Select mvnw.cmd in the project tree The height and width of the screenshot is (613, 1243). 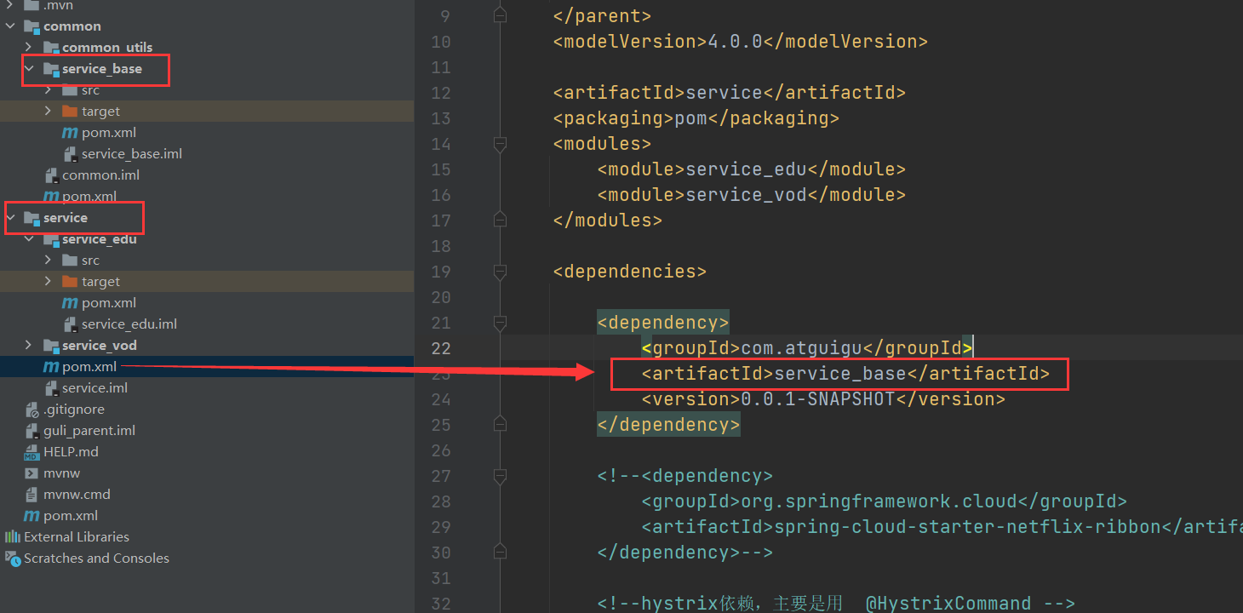pyautogui.click(x=77, y=495)
